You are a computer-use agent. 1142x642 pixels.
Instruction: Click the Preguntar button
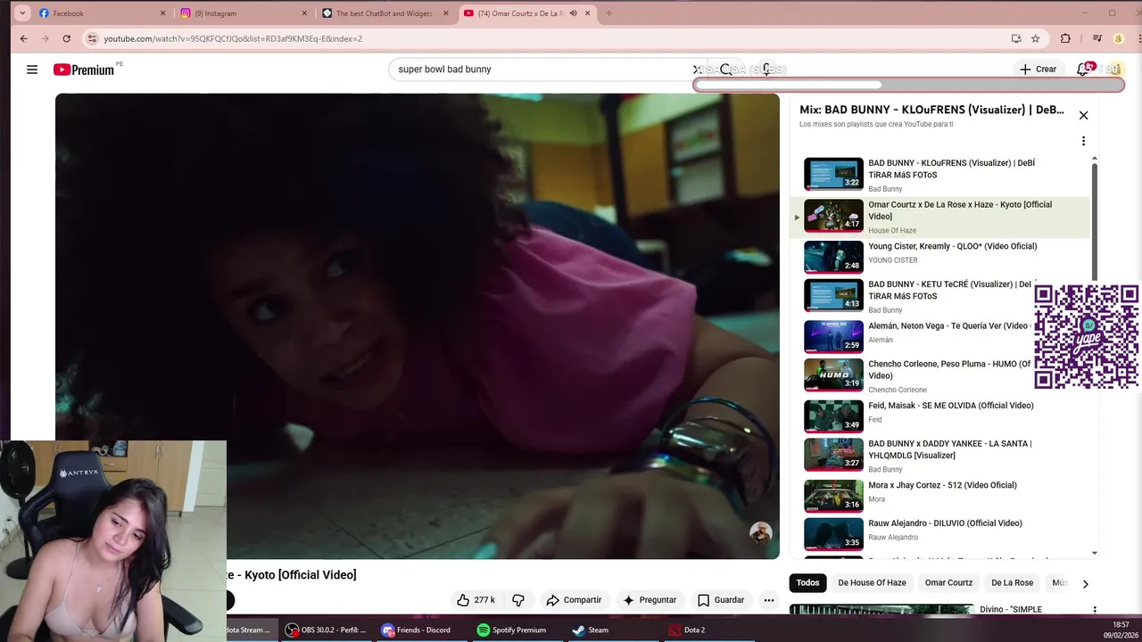[x=650, y=600]
